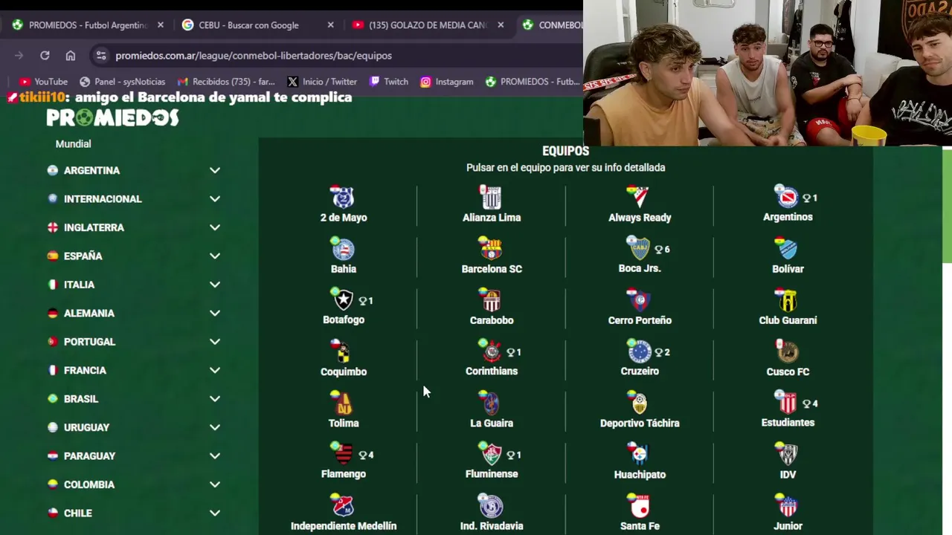The image size is (952, 535).
Task: Reload the page with the browser refresh icon
Action: 45,56
